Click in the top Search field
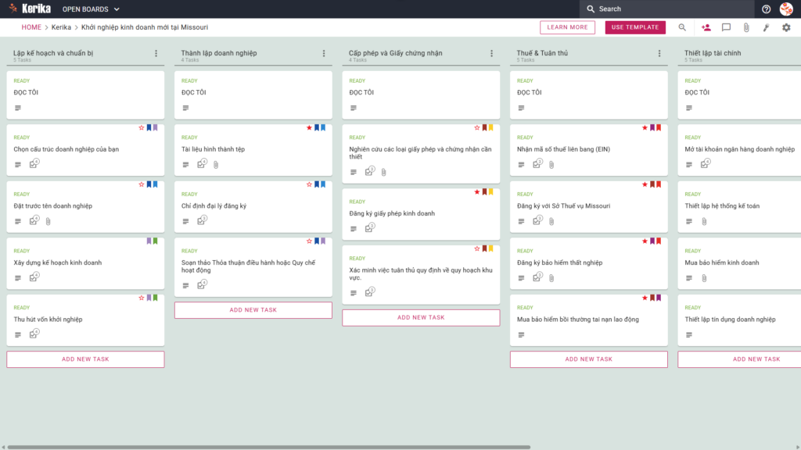The width and height of the screenshot is (801, 450). click(666, 9)
